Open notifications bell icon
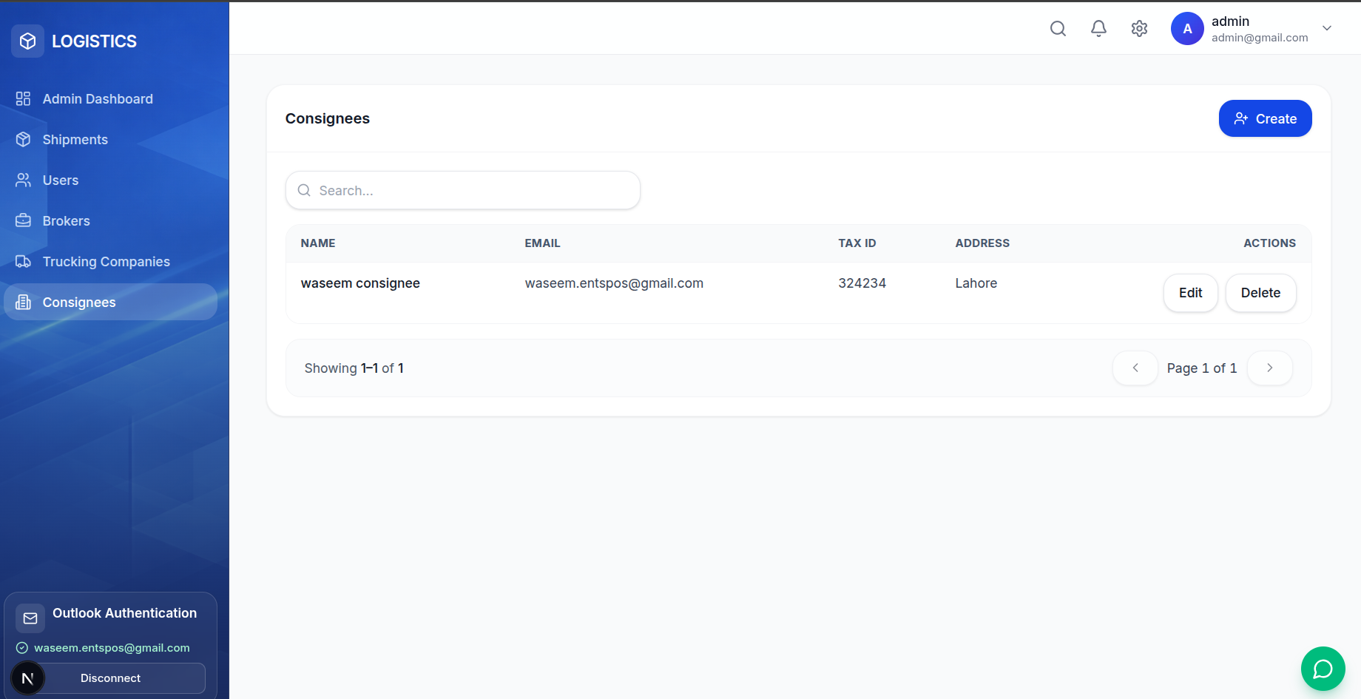 (x=1098, y=29)
